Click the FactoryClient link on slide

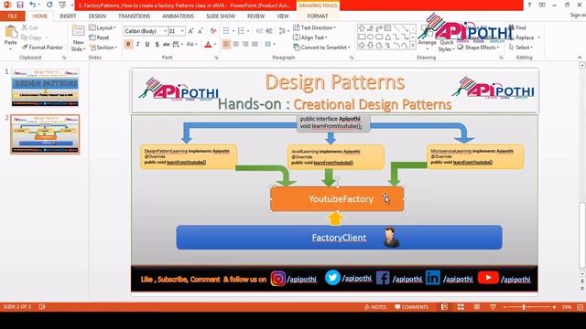pyautogui.click(x=339, y=238)
